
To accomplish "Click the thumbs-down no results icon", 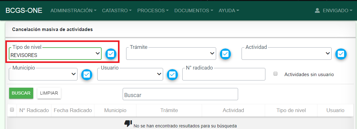I will (x=128, y=124).
